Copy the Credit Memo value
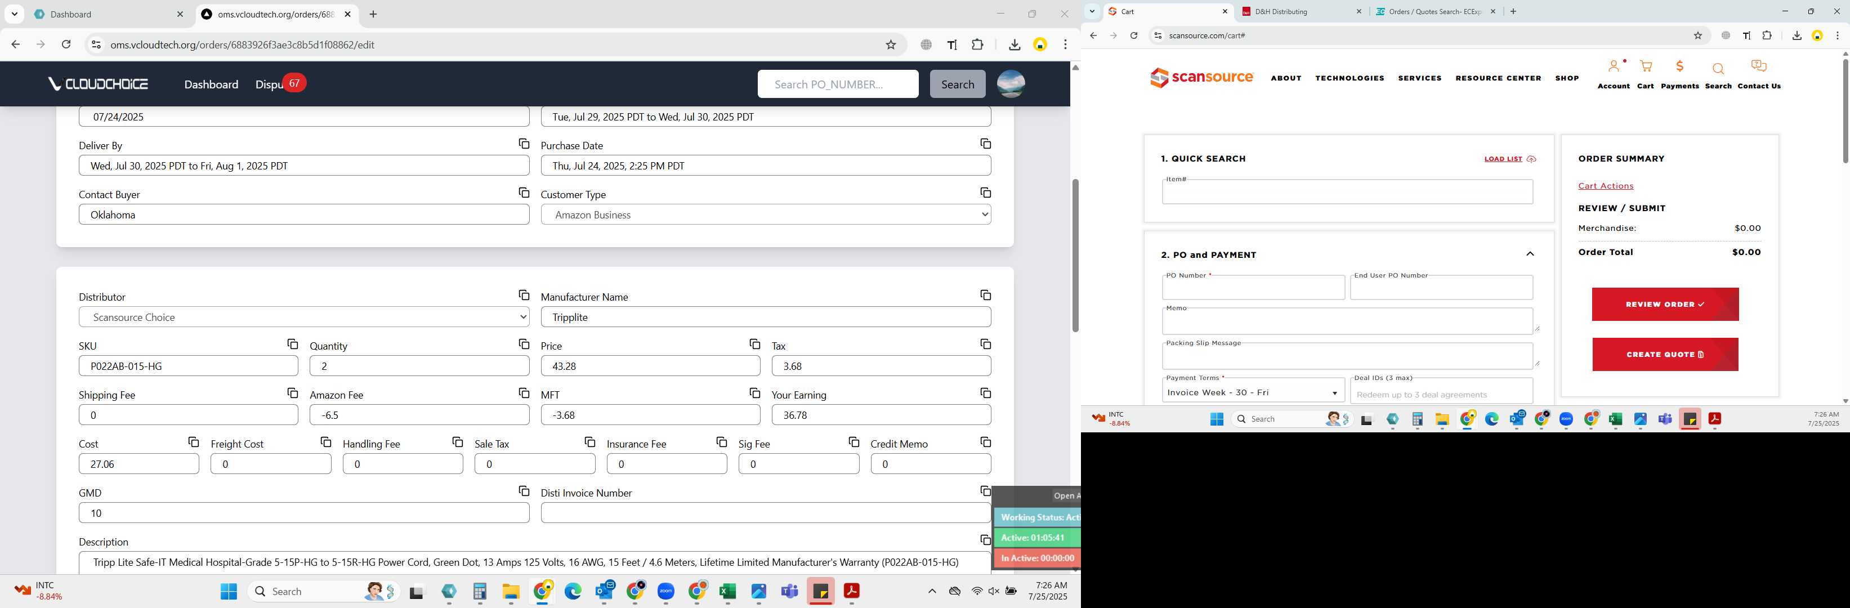Screen dimensions: 1850x608 coord(985,442)
